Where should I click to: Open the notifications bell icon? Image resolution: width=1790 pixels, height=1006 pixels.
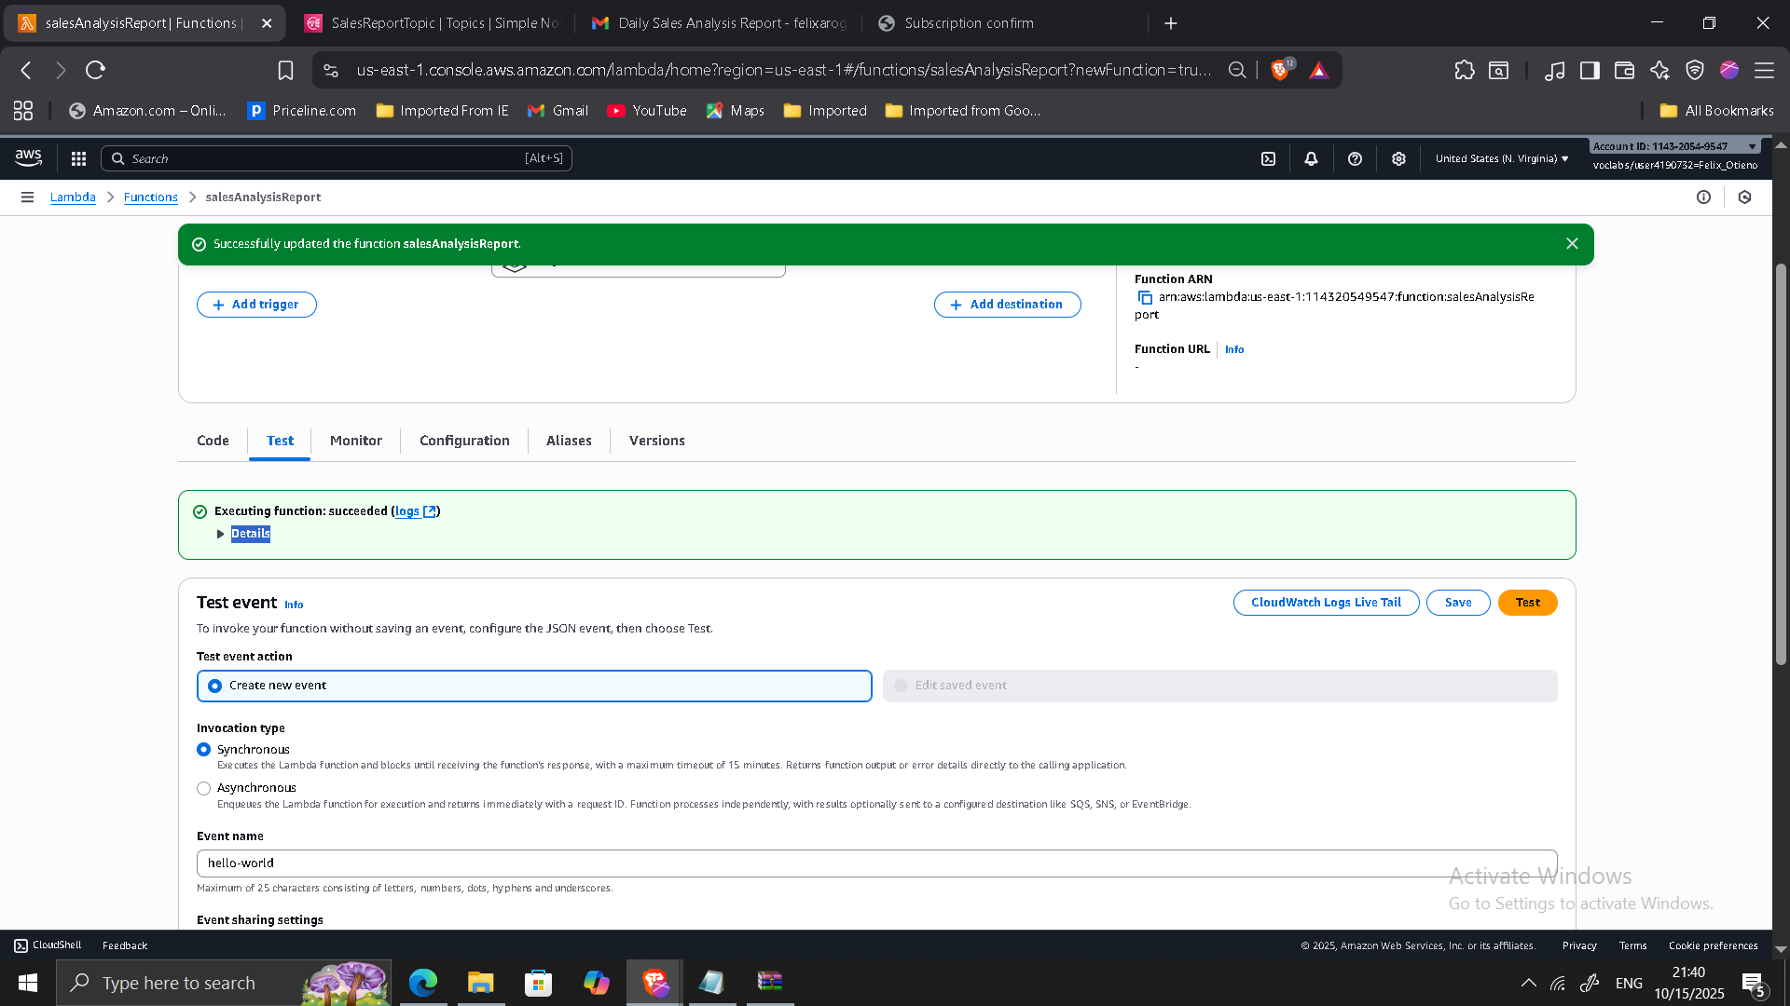point(1311,158)
